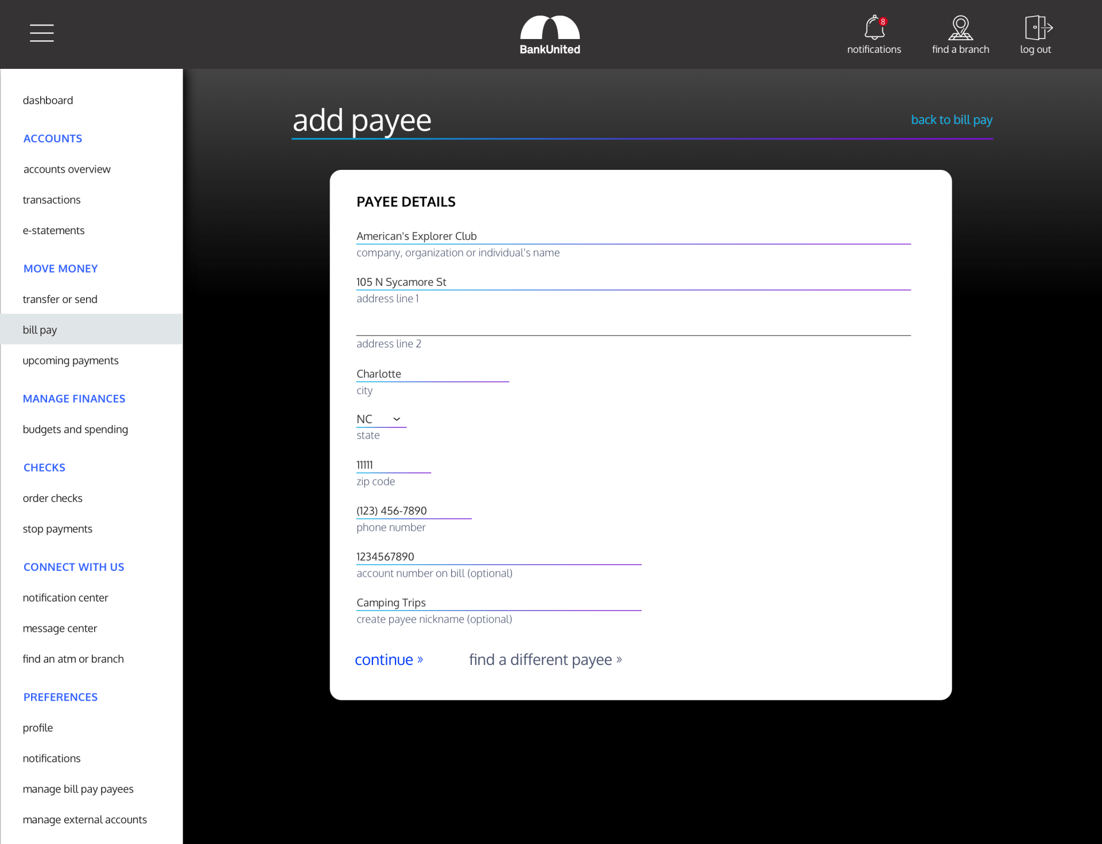The image size is (1102, 844).
Task: Click the CONNECT WITH US heading
Action: pos(74,567)
